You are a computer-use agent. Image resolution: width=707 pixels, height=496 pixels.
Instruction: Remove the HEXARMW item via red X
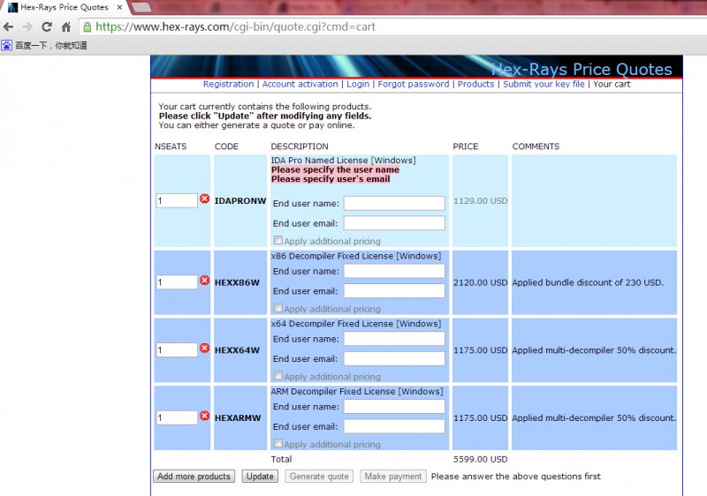[x=204, y=416]
